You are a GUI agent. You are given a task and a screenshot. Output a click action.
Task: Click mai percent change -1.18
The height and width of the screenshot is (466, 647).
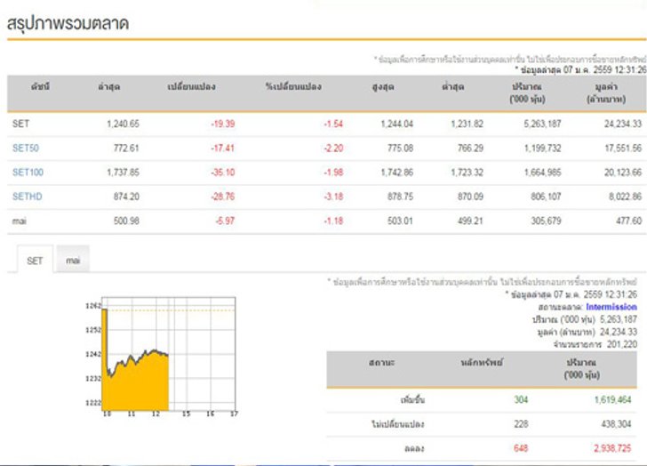coord(333,221)
